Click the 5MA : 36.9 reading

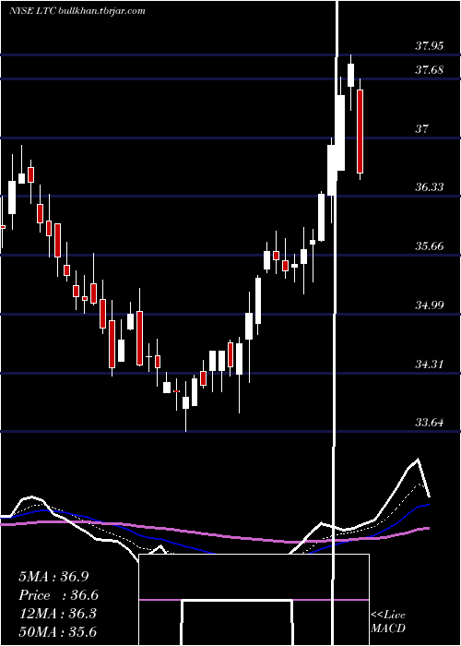coord(53,577)
